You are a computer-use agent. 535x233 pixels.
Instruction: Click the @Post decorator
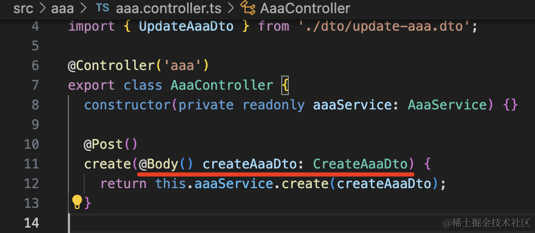click(x=104, y=144)
